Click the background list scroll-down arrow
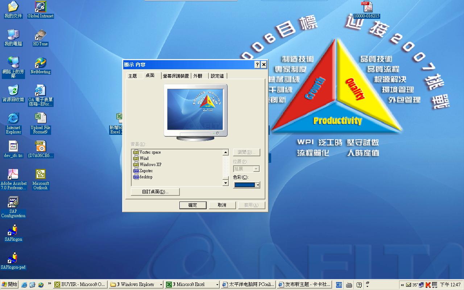The width and height of the screenshot is (464, 290). pyautogui.click(x=225, y=183)
